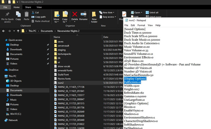Open the Copy to dropdown
The width and height of the screenshot is (211, 129).
point(65,17)
